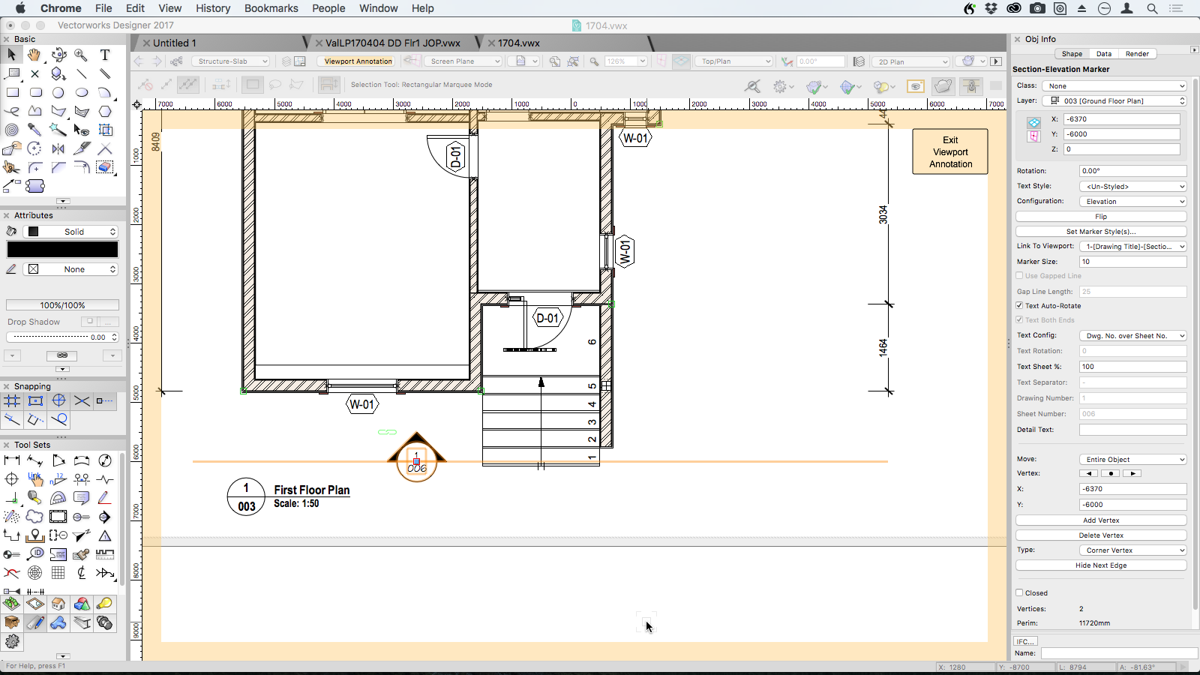Select the Mirror tool
This screenshot has height=675, width=1200.
click(x=58, y=148)
